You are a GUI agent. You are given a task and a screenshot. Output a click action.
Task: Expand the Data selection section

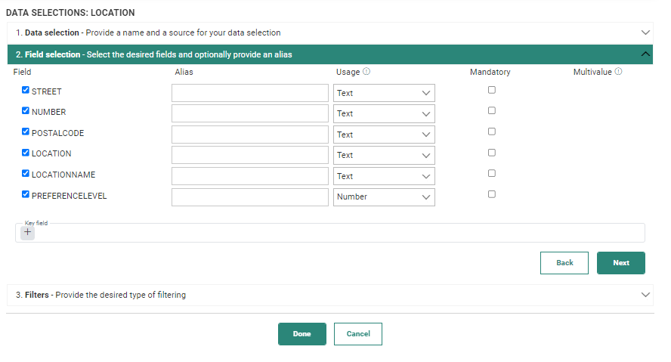[645, 33]
